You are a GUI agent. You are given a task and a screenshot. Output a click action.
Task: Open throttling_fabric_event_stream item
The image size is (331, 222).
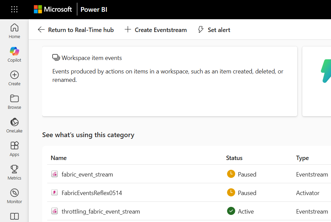click(x=101, y=211)
